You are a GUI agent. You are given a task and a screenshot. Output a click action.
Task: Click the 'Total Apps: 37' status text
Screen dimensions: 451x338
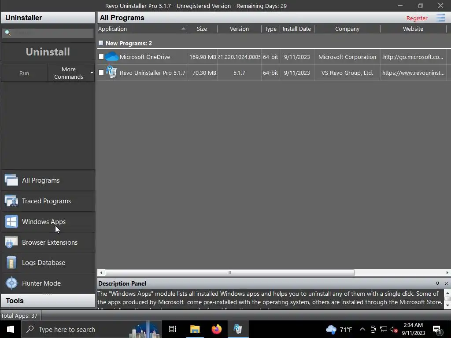point(19,316)
